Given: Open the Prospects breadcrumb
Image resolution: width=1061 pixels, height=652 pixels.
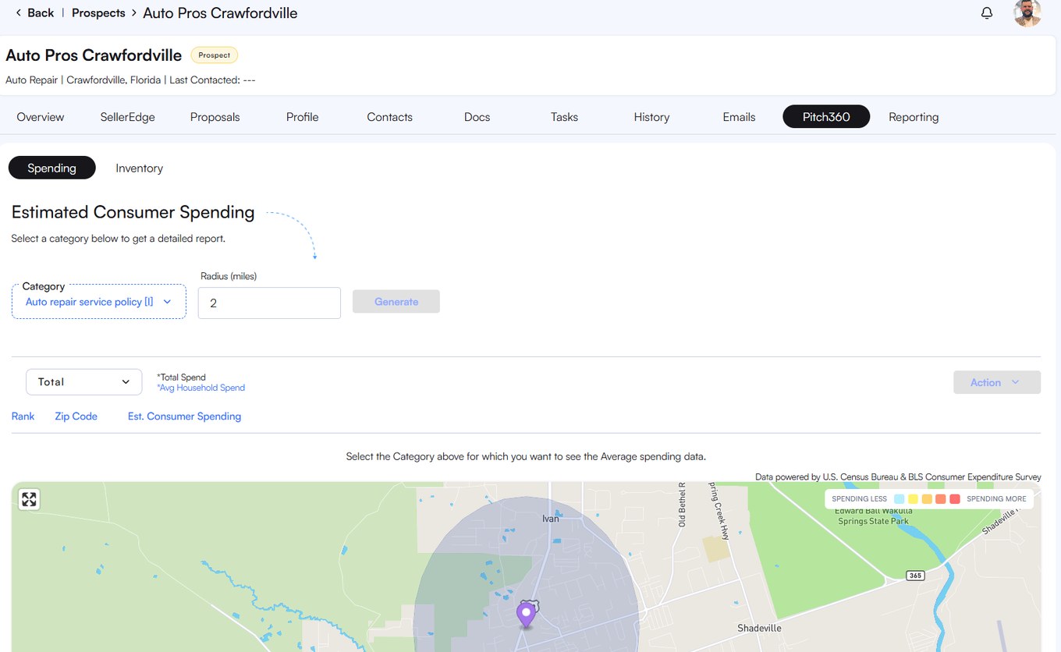Looking at the screenshot, I should click(x=98, y=12).
